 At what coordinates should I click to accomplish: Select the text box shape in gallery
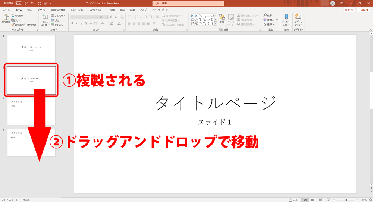point(193,16)
